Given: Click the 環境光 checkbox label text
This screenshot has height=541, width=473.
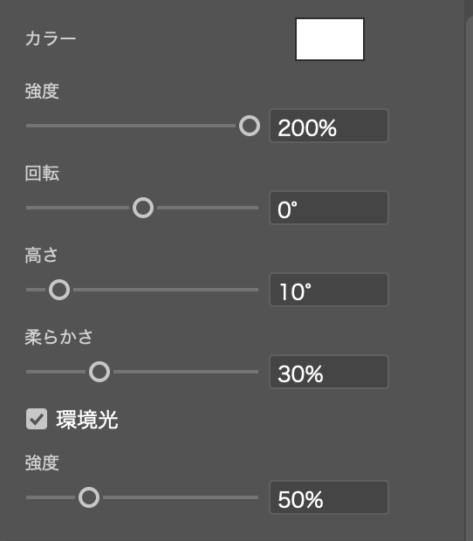Looking at the screenshot, I should [x=87, y=420].
